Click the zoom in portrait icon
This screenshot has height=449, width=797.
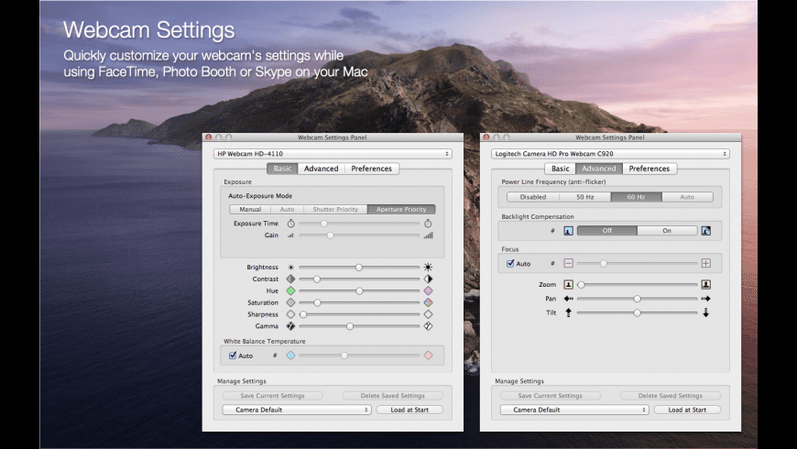tap(706, 285)
